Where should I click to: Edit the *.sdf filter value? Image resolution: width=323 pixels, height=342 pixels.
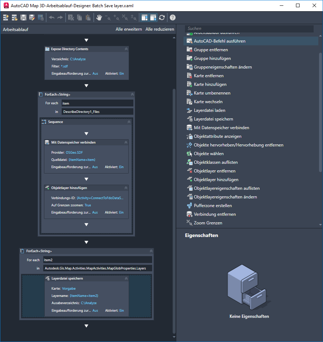click(x=65, y=66)
